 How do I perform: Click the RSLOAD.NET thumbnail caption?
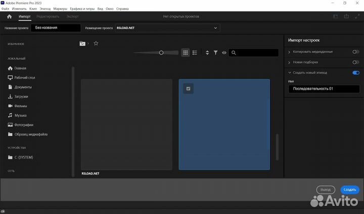(90, 174)
